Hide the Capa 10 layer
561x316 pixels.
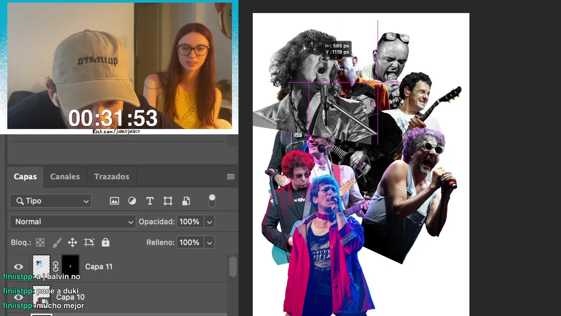[18, 298]
